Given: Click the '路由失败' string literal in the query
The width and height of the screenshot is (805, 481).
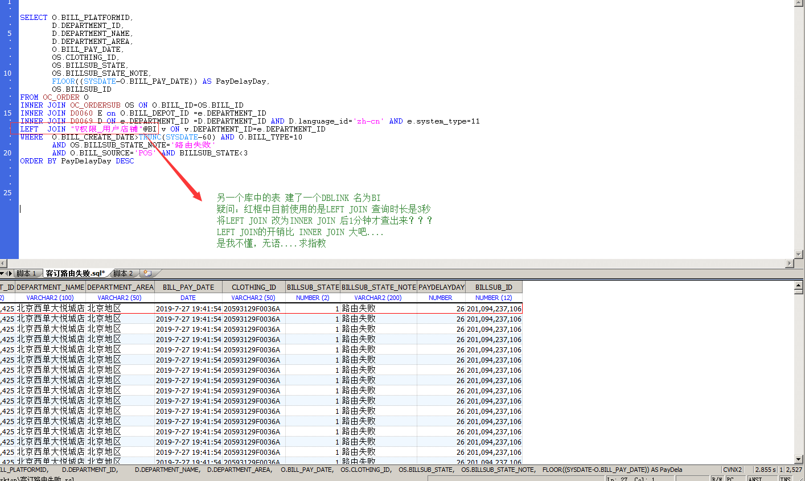Looking at the screenshot, I should (193, 145).
